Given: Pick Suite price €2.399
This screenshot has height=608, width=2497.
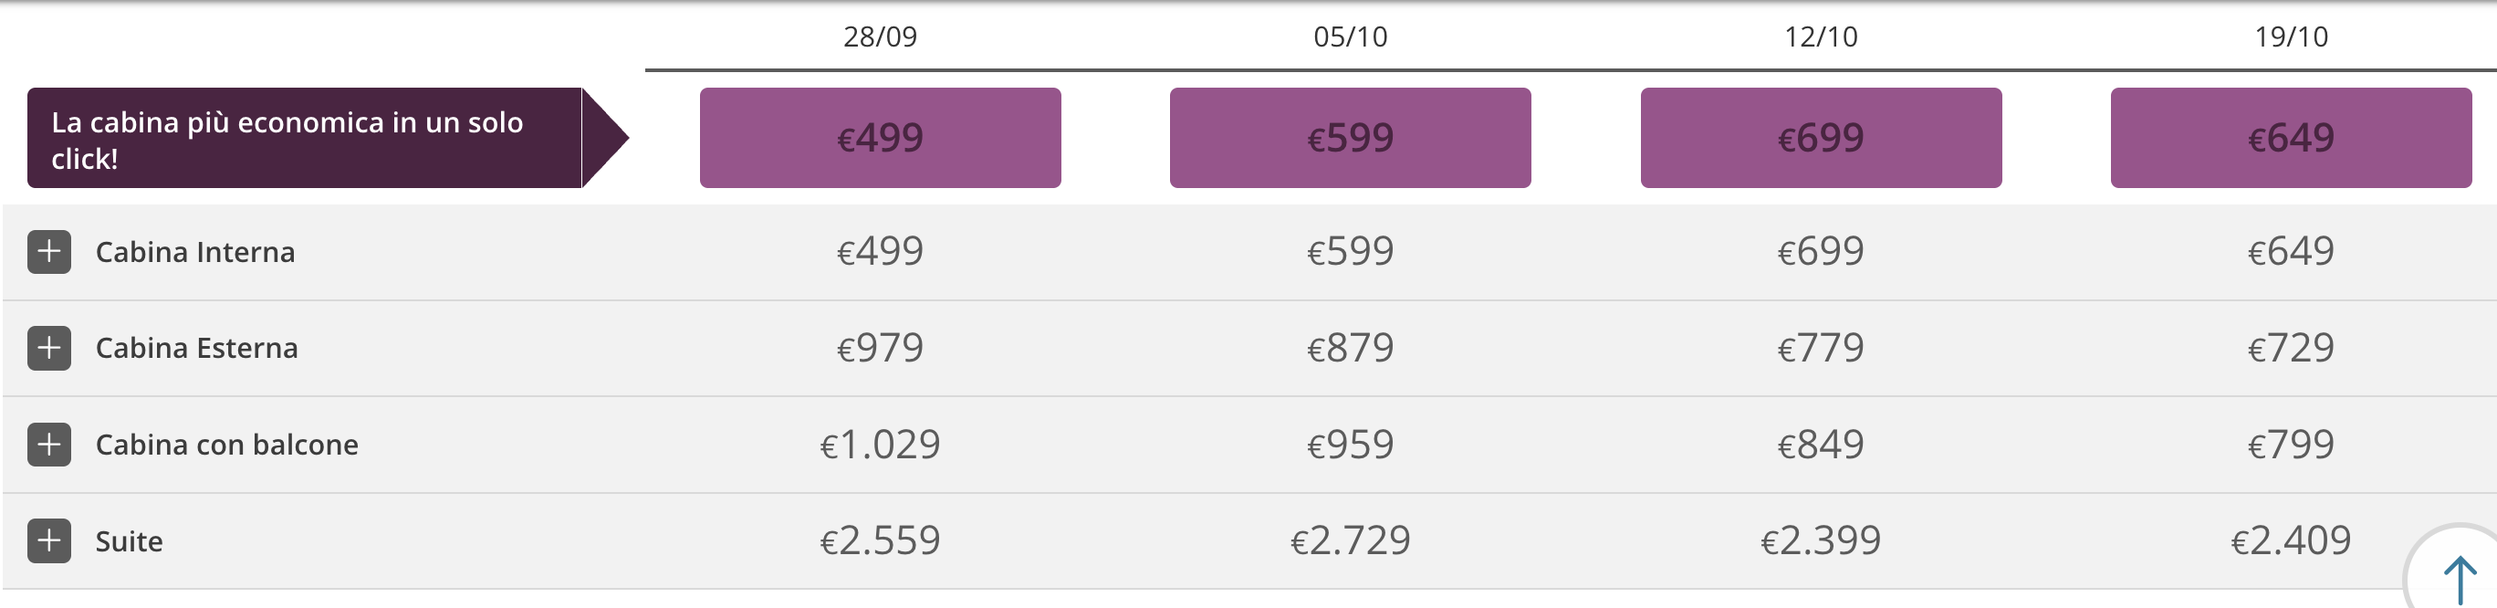Looking at the screenshot, I should [x=1821, y=540].
